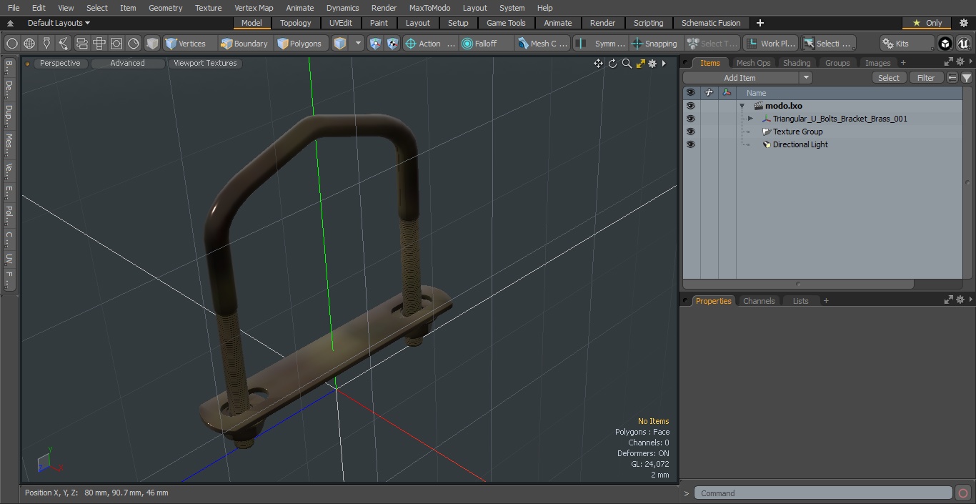
Task: Open the Kits menu
Action: [906, 44]
